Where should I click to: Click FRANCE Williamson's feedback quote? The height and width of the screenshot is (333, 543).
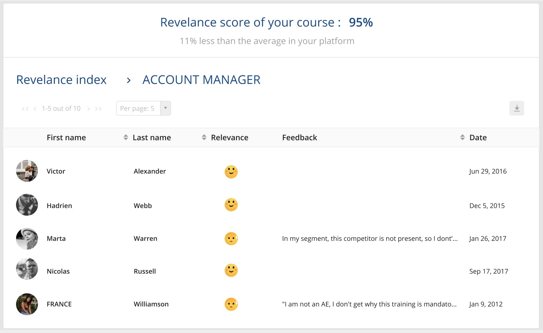point(369,304)
